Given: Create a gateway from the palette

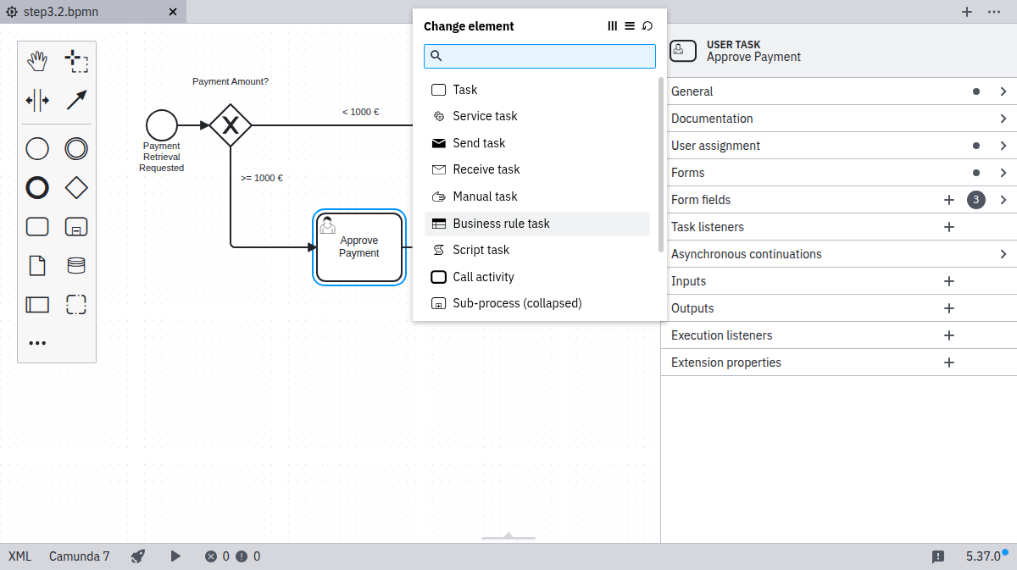Looking at the screenshot, I should 76,188.
